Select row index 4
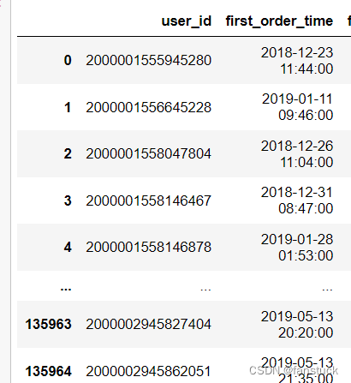The width and height of the screenshot is (351, 383). (68, 247)
